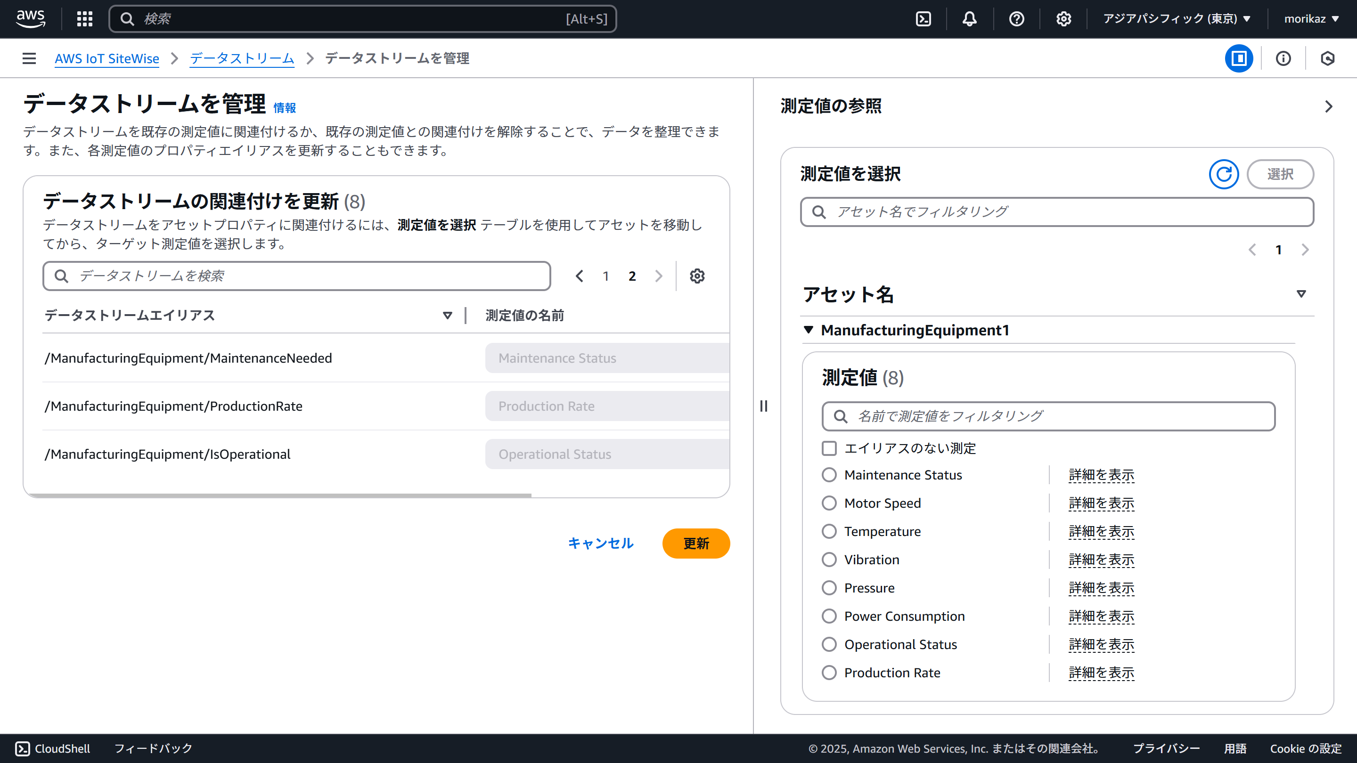Image resolution: width=1357 pixels, height=763 pixels.
Task: Click the search magnifier in the top bar
Action: (x=128, y=19)
